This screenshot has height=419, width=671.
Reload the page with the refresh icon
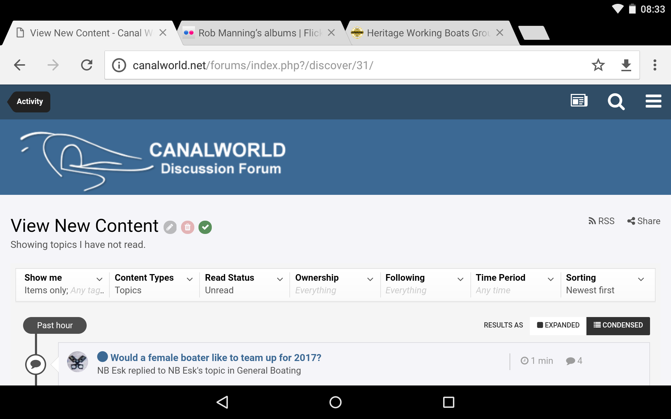tap(87, 65)
